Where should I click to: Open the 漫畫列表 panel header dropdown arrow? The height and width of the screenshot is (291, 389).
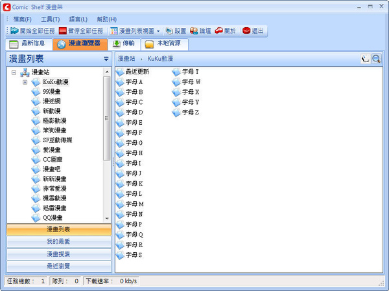coord(106,59)
